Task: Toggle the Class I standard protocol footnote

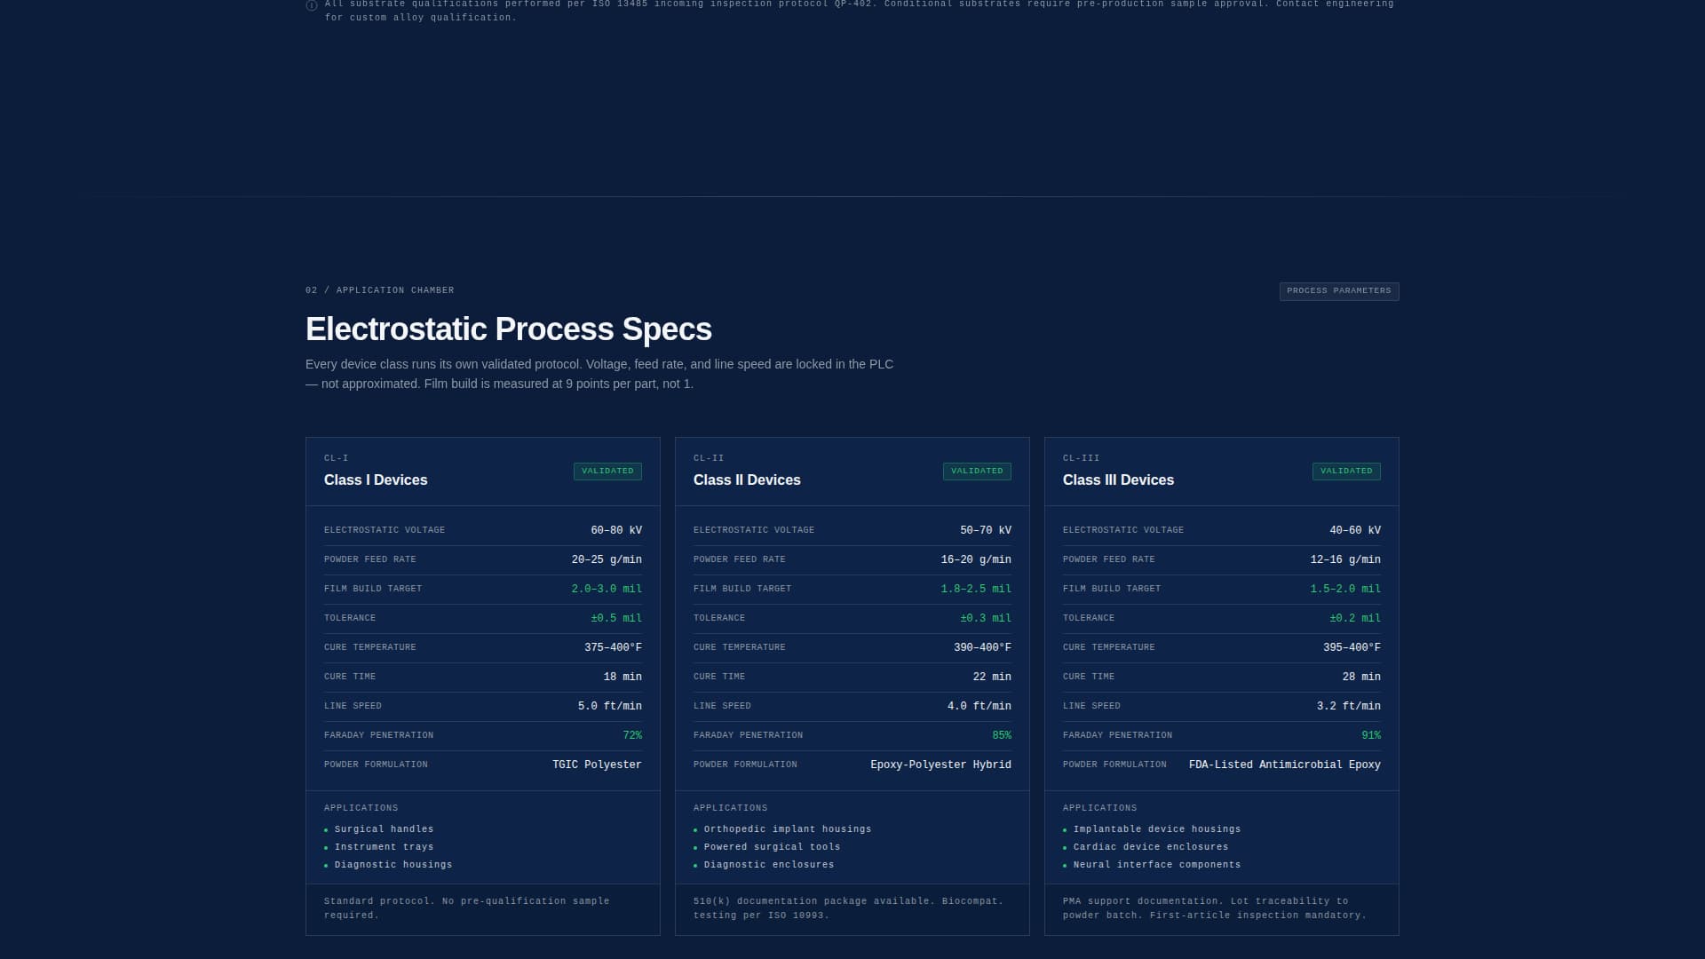Action: [x=466, y=907]
